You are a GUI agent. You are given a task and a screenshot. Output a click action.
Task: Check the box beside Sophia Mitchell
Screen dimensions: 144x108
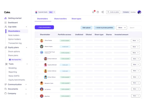(37, 65)
